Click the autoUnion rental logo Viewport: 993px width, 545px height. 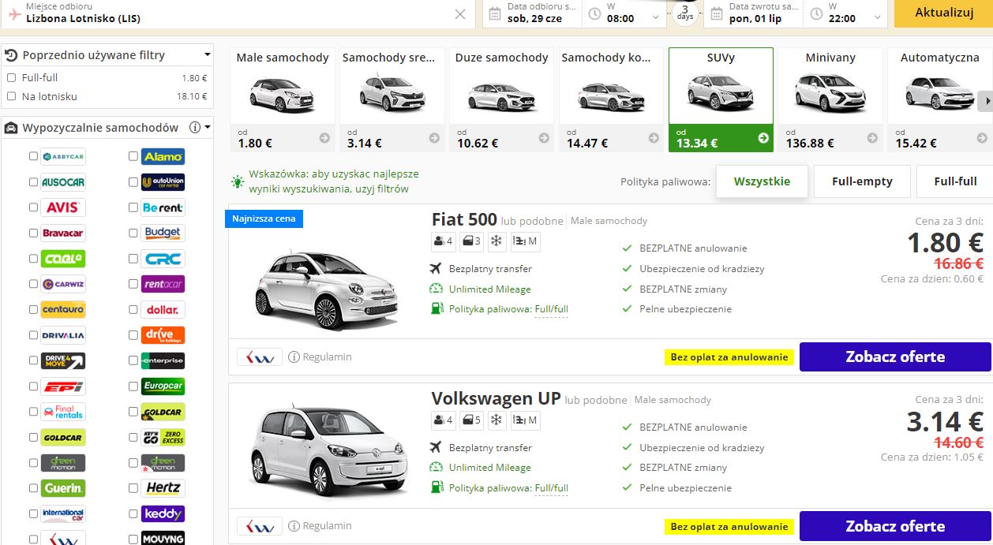click(x=163, y=182)
